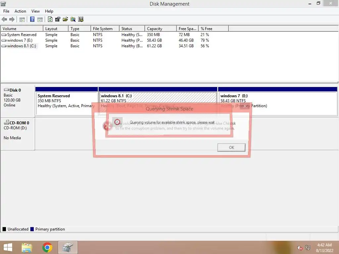
Task: Click OK in the shrink error dialog
Action: pos(231,148)
